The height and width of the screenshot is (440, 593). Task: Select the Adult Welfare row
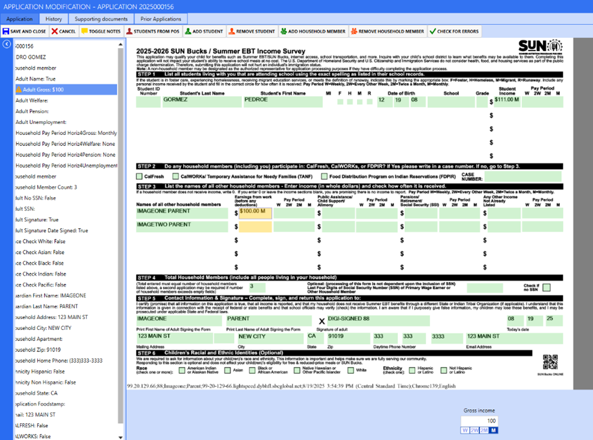coord(66,101)
